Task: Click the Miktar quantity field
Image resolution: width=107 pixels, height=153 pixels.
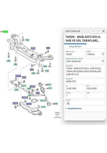Action: click(x=75, y=96)
